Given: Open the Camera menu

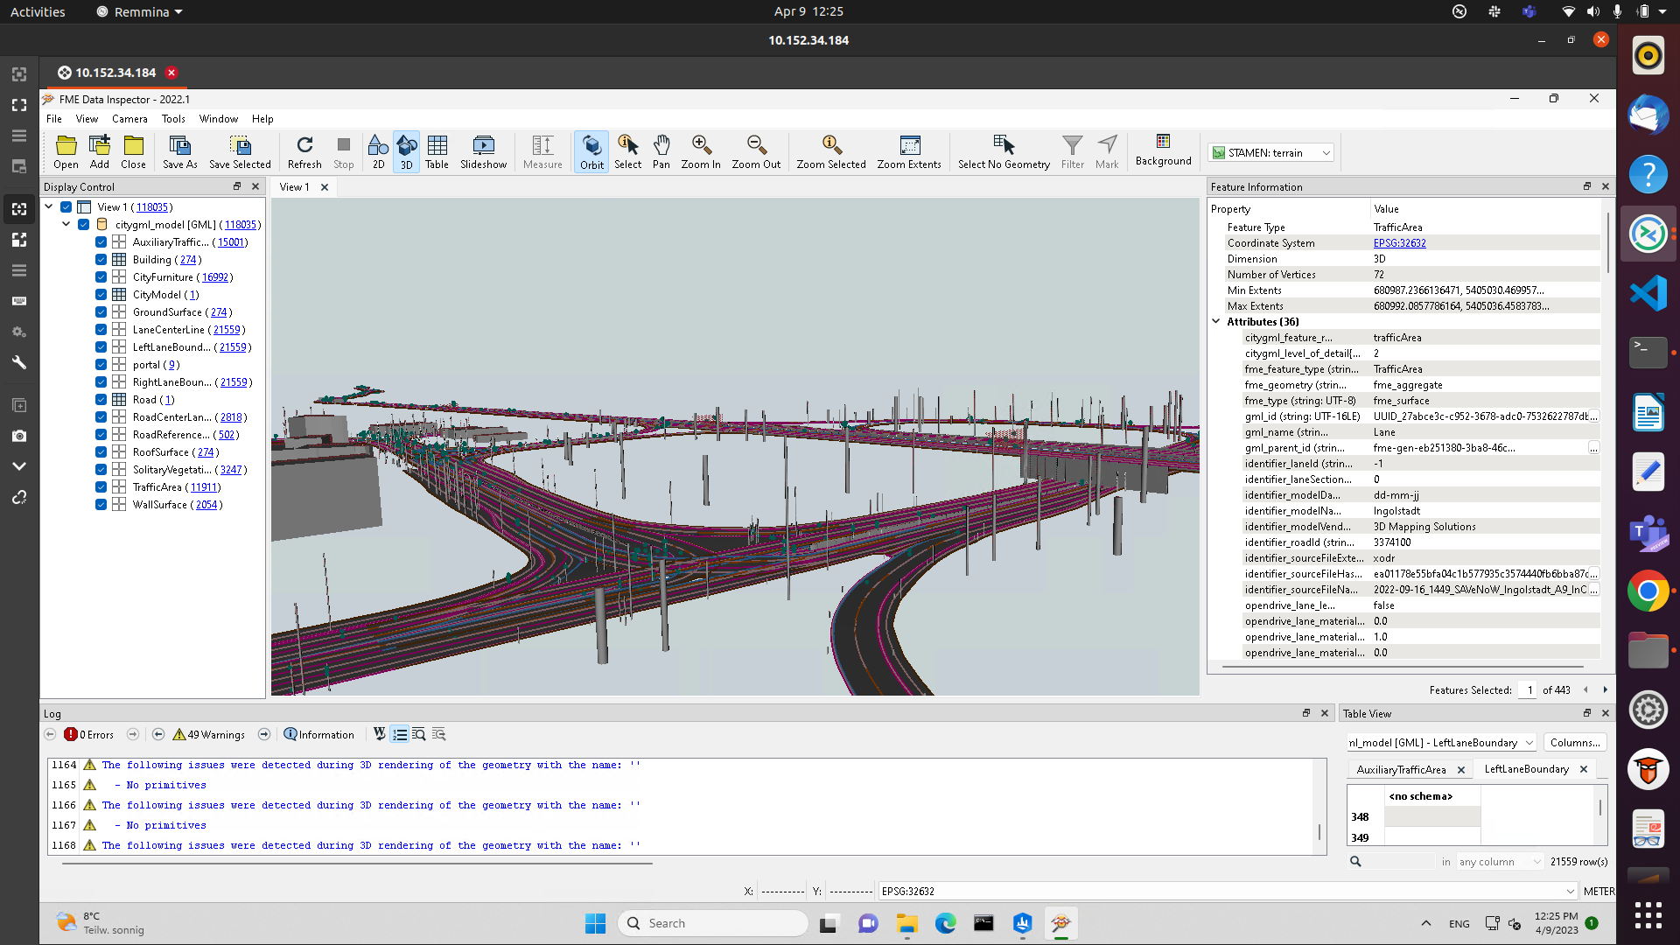Looking at the screenshot, I should coord(129,119).
